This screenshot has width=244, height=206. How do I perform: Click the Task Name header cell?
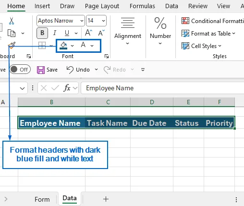108,123
